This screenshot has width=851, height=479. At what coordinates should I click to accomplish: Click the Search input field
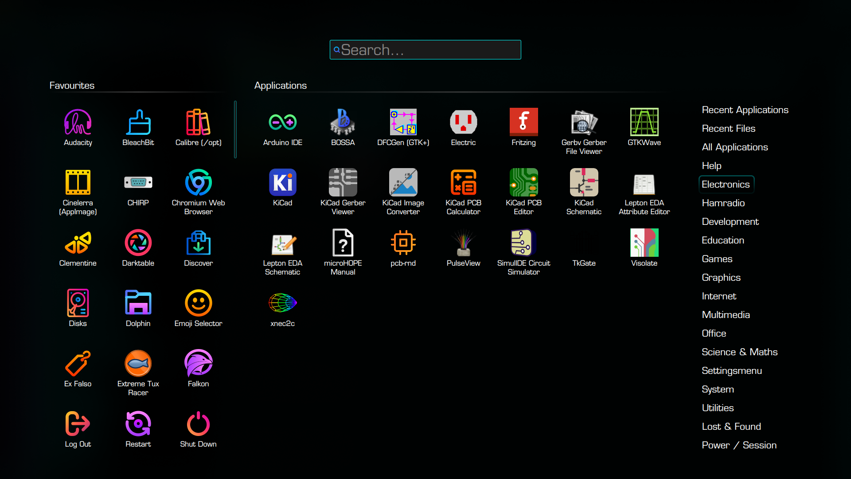click(425, 50)
